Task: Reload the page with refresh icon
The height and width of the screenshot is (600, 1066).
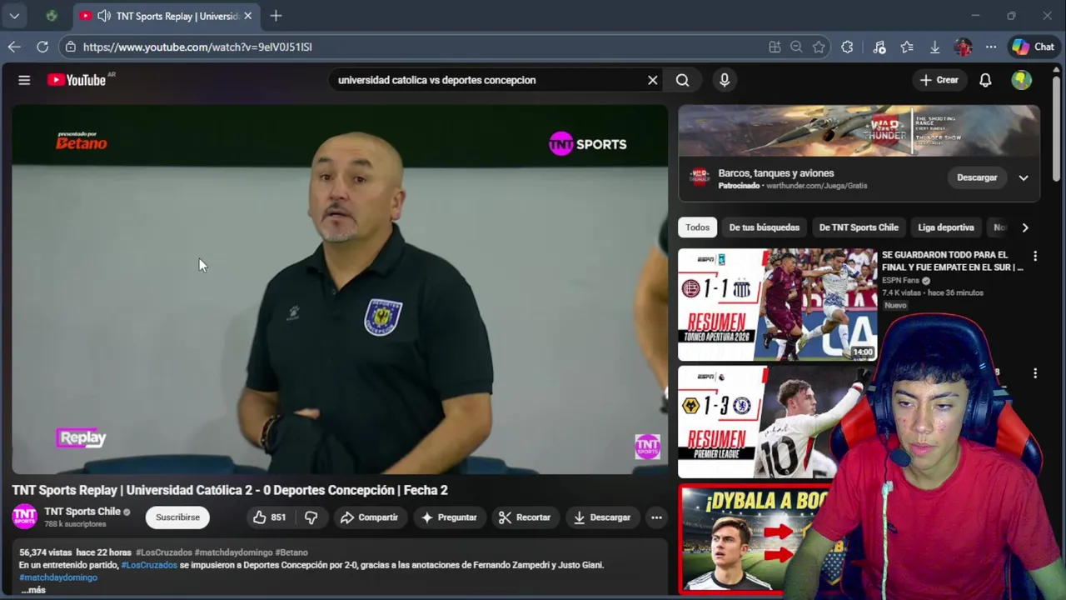Action: (42, 47)
